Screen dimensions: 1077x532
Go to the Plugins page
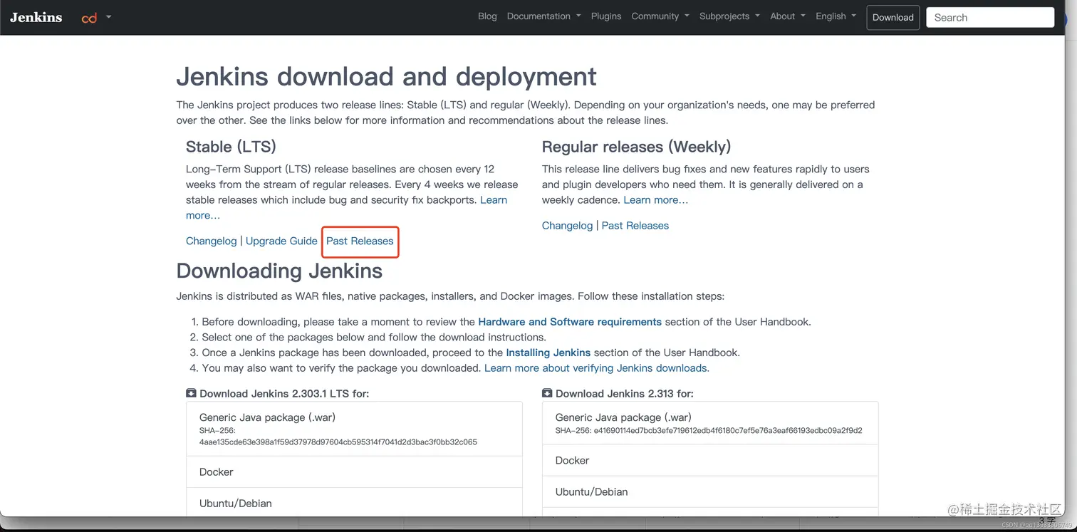[x=606, y=16]
